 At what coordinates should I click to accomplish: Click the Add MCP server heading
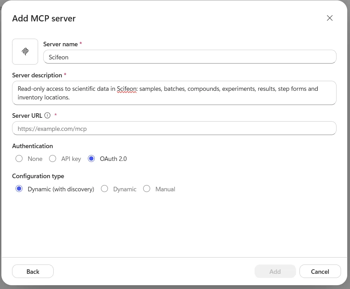click(x=44, y=19)
